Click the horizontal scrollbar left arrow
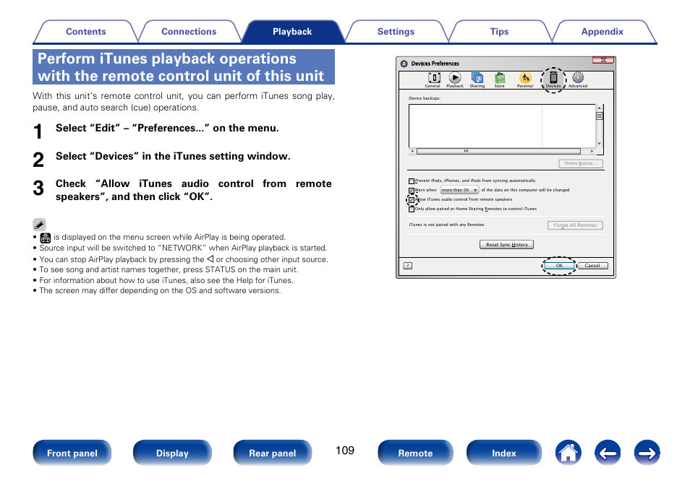 tap(412, 151)
